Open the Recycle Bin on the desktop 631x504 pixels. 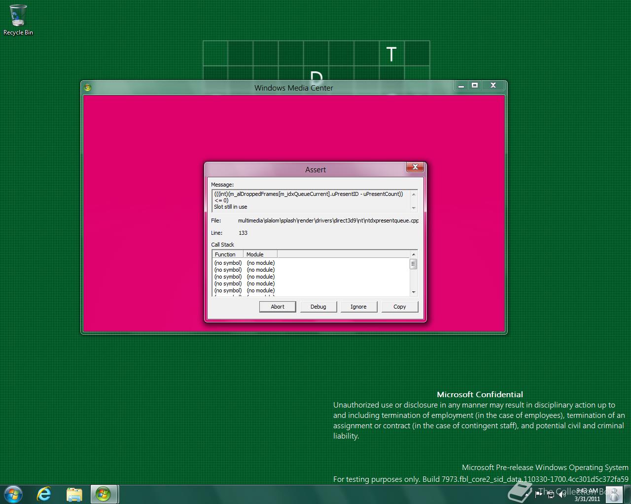point(18,20)
